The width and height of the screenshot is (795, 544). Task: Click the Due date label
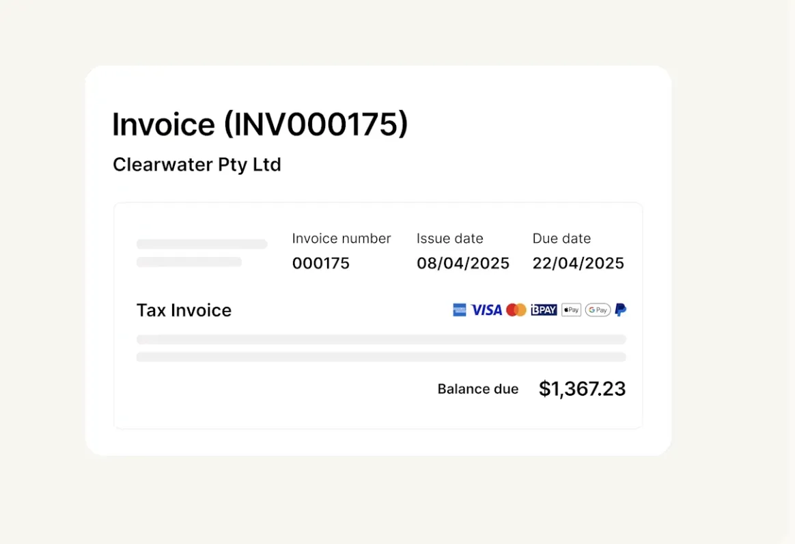tap(562, 239)
